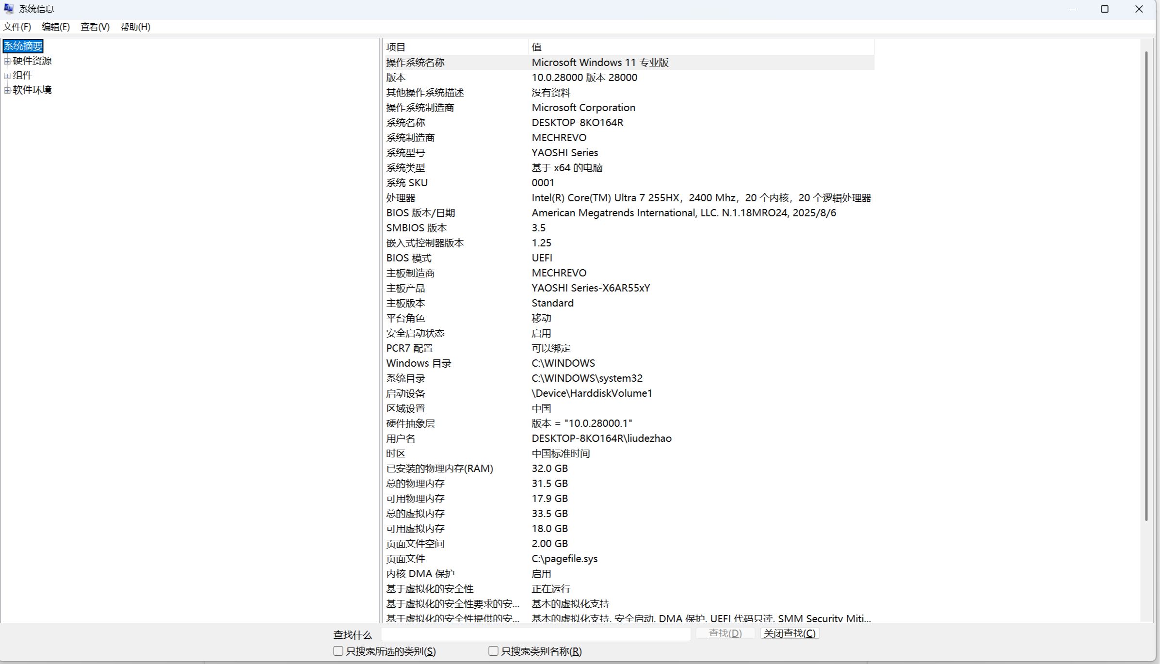
Task: Select the 系统 SKU row label
Action: [407, 183]
